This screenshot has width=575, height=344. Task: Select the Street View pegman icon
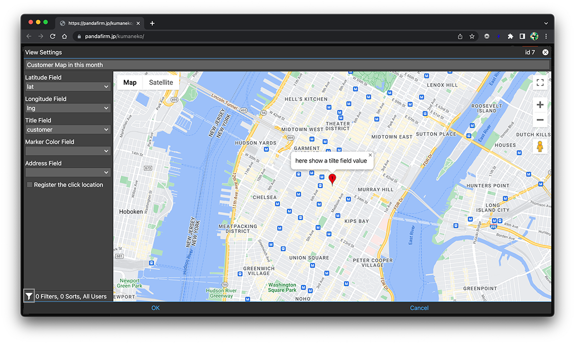pos(540,147)
